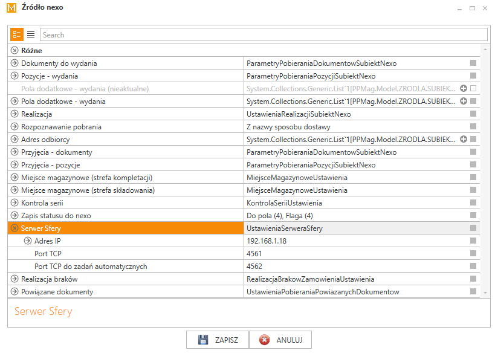Click the Kontrola serii row label
This screenshot has width=495, height=356.
tap(42, 203)
